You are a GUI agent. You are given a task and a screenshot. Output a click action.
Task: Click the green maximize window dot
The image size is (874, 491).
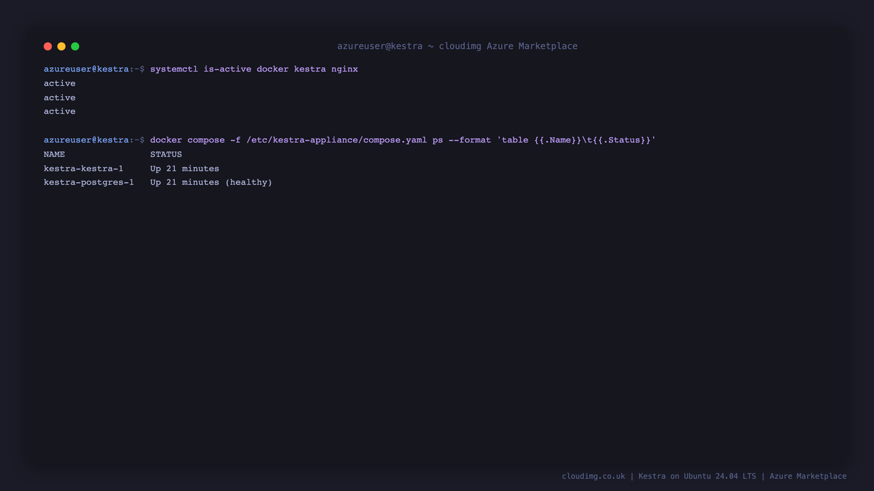[x=75, y=46]
